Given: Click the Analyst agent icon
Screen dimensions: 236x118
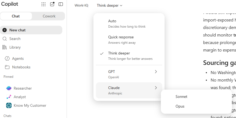Looking at the screenshot, I should click(9, 97).
